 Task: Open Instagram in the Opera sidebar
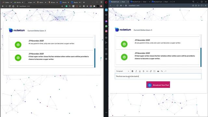(106, 31)
